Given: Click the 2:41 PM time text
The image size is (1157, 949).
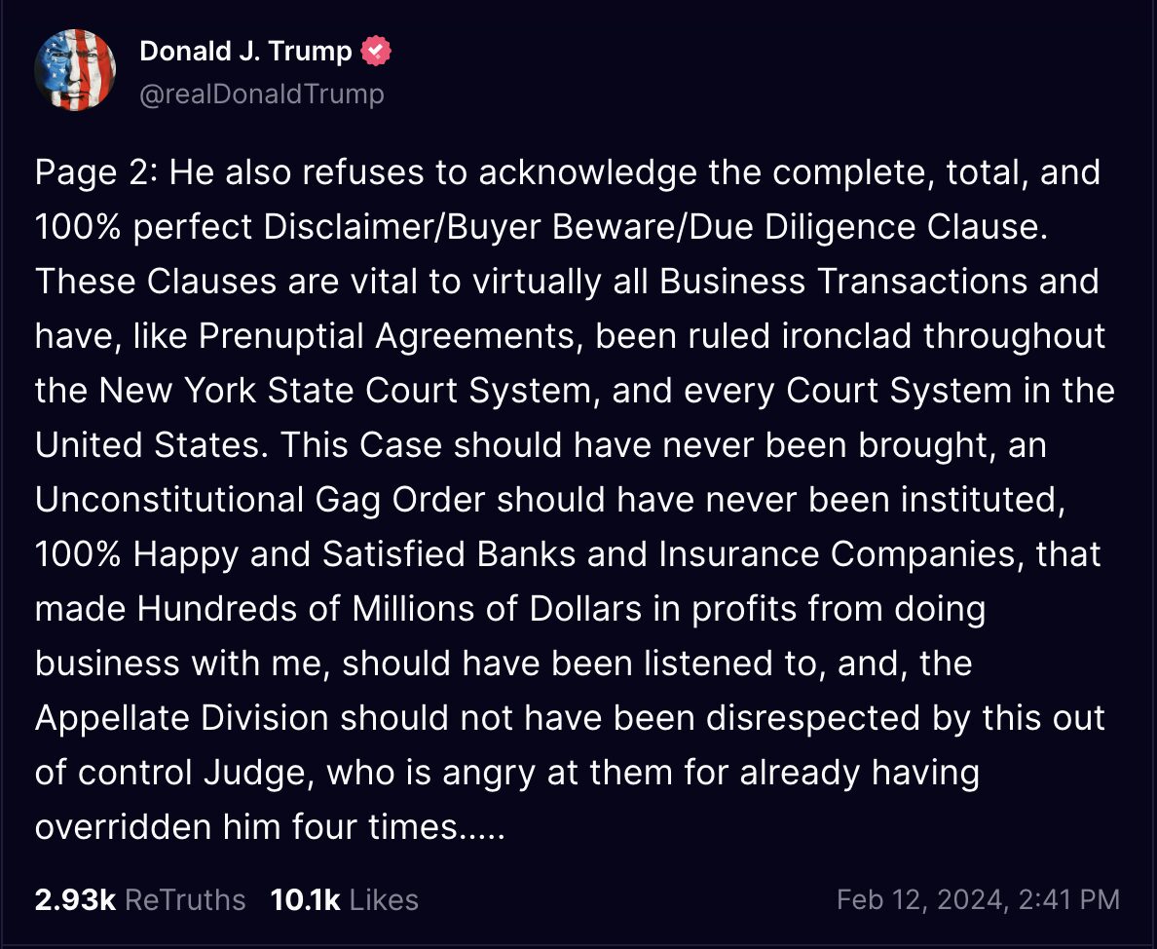Looking at the screenshot, I should point(1069,899).
